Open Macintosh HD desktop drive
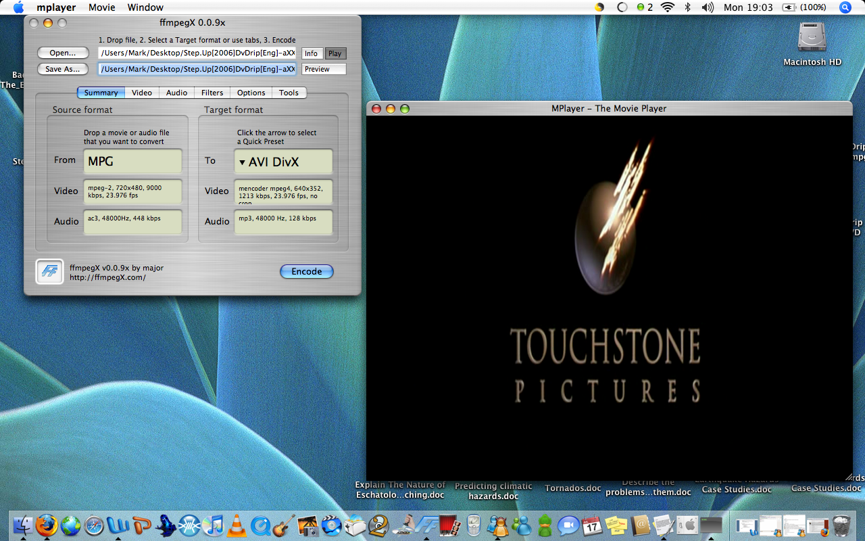This screenshot has height=541, width=865. [x=812, y=37]
